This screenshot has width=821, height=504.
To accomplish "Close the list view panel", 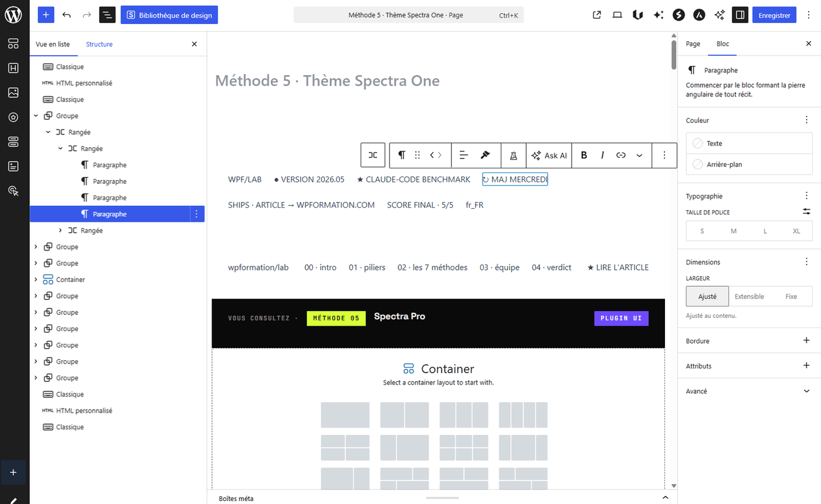I will pos(195,44).
